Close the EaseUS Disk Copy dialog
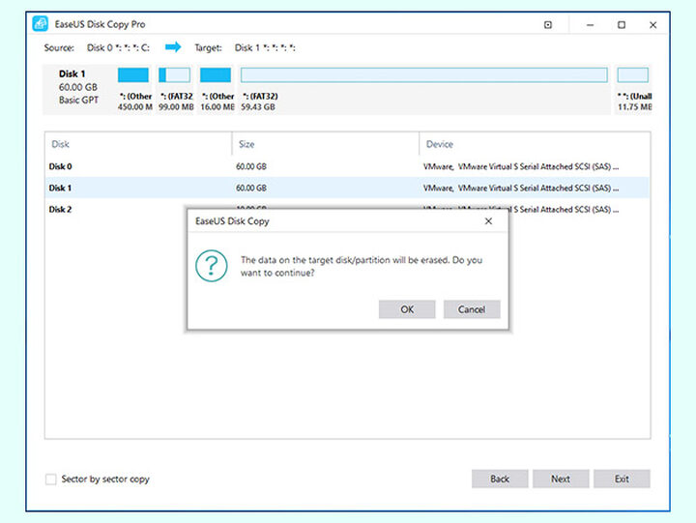The height and width of the screenshot is (523, 696). click(x=488, y=221)
